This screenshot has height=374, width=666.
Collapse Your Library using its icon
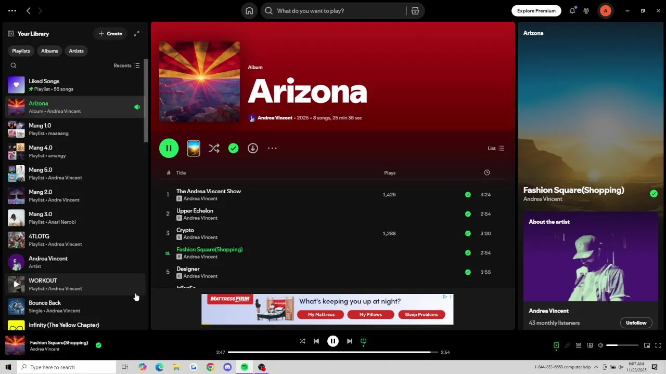(x=10, y=34)
